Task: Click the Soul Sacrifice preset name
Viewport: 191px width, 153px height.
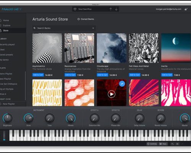Action: point(85,9)
